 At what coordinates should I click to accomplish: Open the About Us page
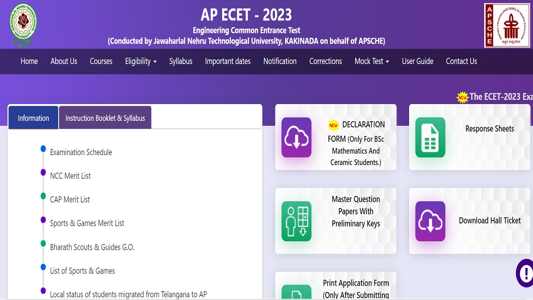pyautogui.click(x=64, y=61)
